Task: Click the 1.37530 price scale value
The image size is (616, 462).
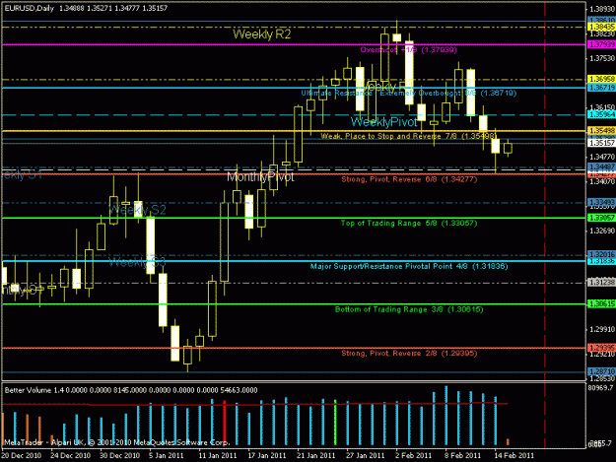Action: point(602,58)
